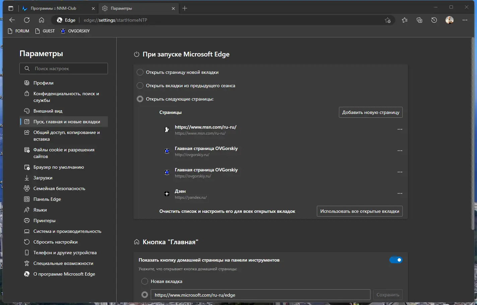Open more options for msn.com page
The height and width of the screenshot is (305, 477).
(x=400, y=130)
